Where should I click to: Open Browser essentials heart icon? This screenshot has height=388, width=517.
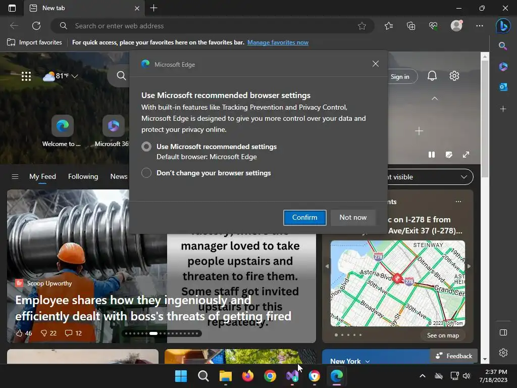pos(433,26)
